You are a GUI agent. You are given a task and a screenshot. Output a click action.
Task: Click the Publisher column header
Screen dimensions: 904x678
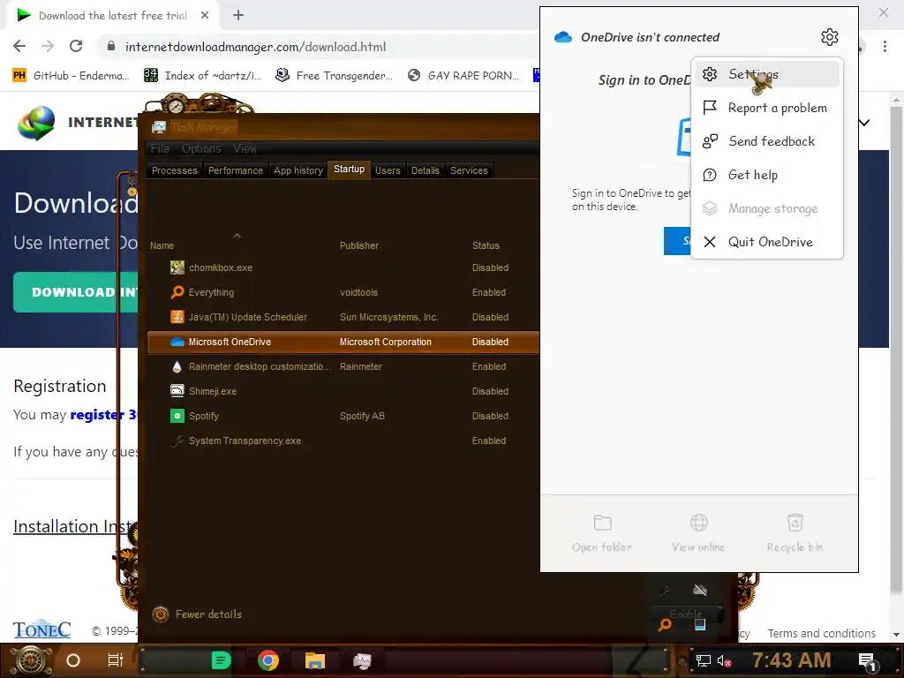(x=358, y=245)
